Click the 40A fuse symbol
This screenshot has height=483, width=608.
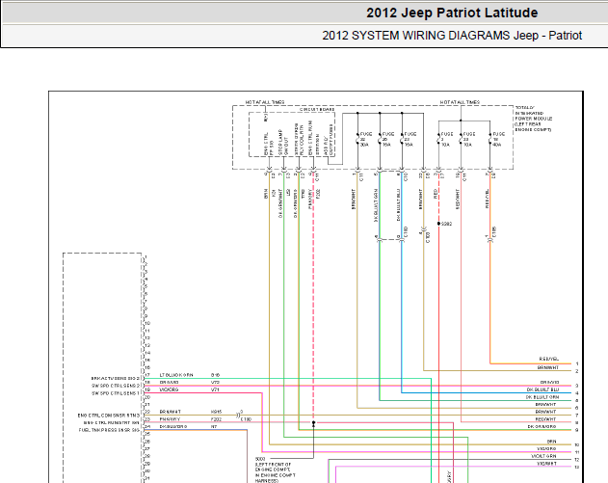click(490, 139)
